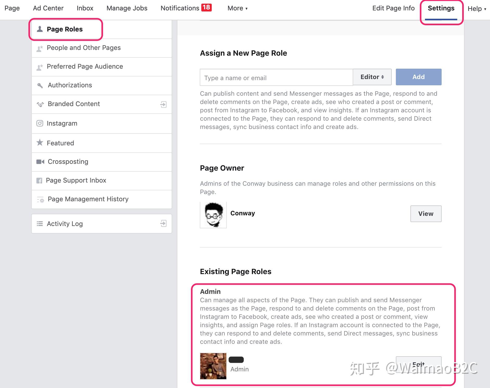
Task: Click the Page Owner heading
Action: click(x=222, y=168)
